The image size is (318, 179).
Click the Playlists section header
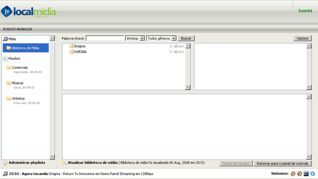click(15, 58)
